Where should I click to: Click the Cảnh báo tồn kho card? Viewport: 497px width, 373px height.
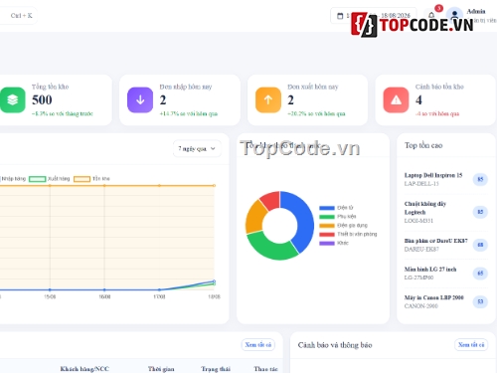(435, 99)
